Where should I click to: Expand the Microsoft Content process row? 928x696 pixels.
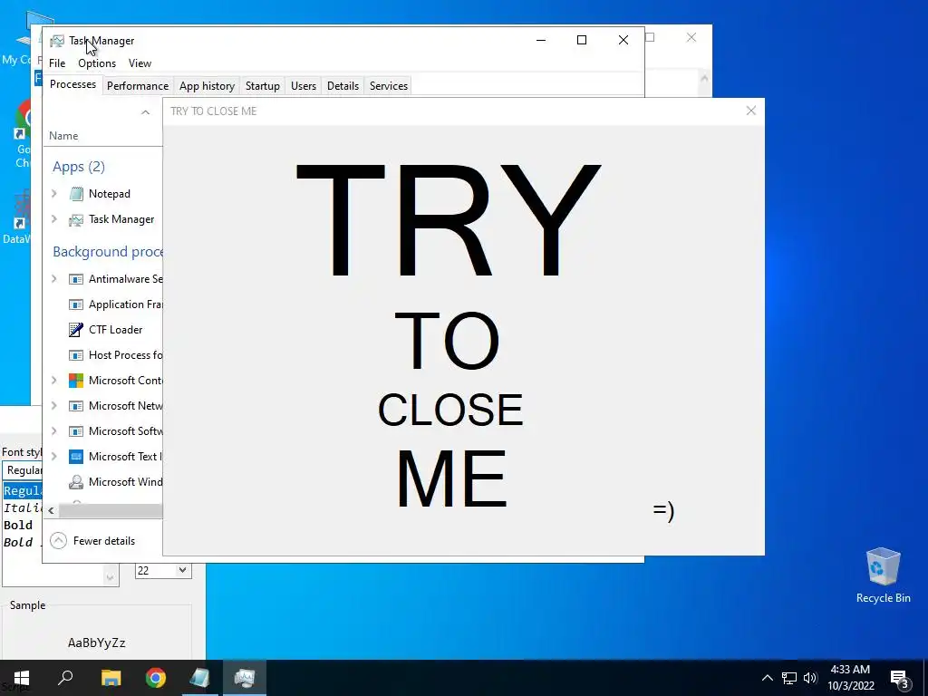click(x=54, y=381)
